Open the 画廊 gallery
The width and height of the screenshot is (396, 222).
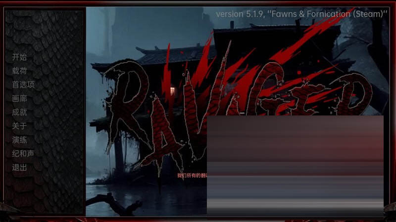[19, 98]
